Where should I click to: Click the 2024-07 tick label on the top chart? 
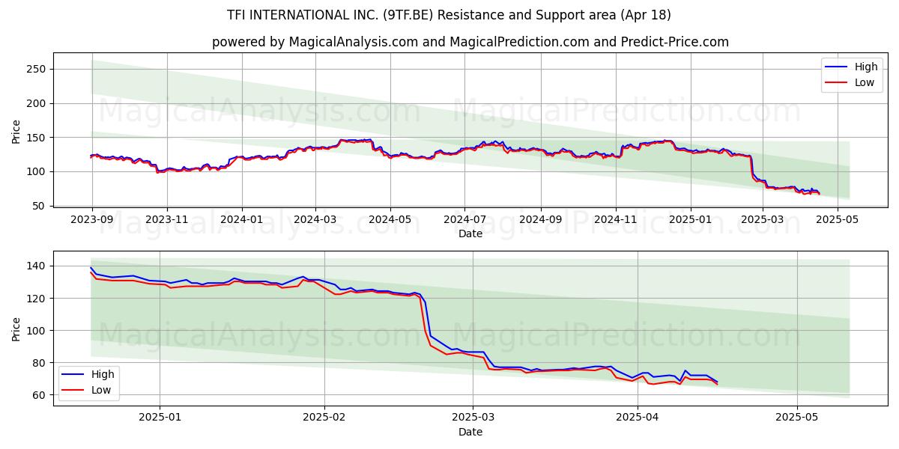[x=464, y=221]
